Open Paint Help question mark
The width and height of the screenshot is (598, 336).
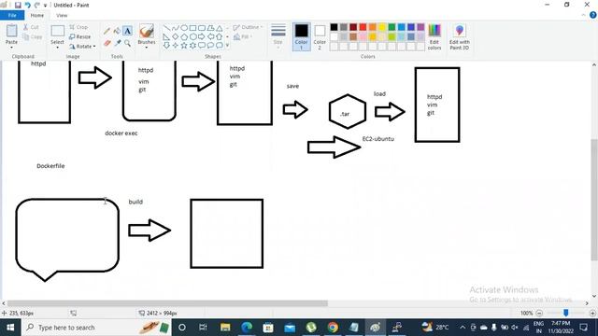pos(593,15)
